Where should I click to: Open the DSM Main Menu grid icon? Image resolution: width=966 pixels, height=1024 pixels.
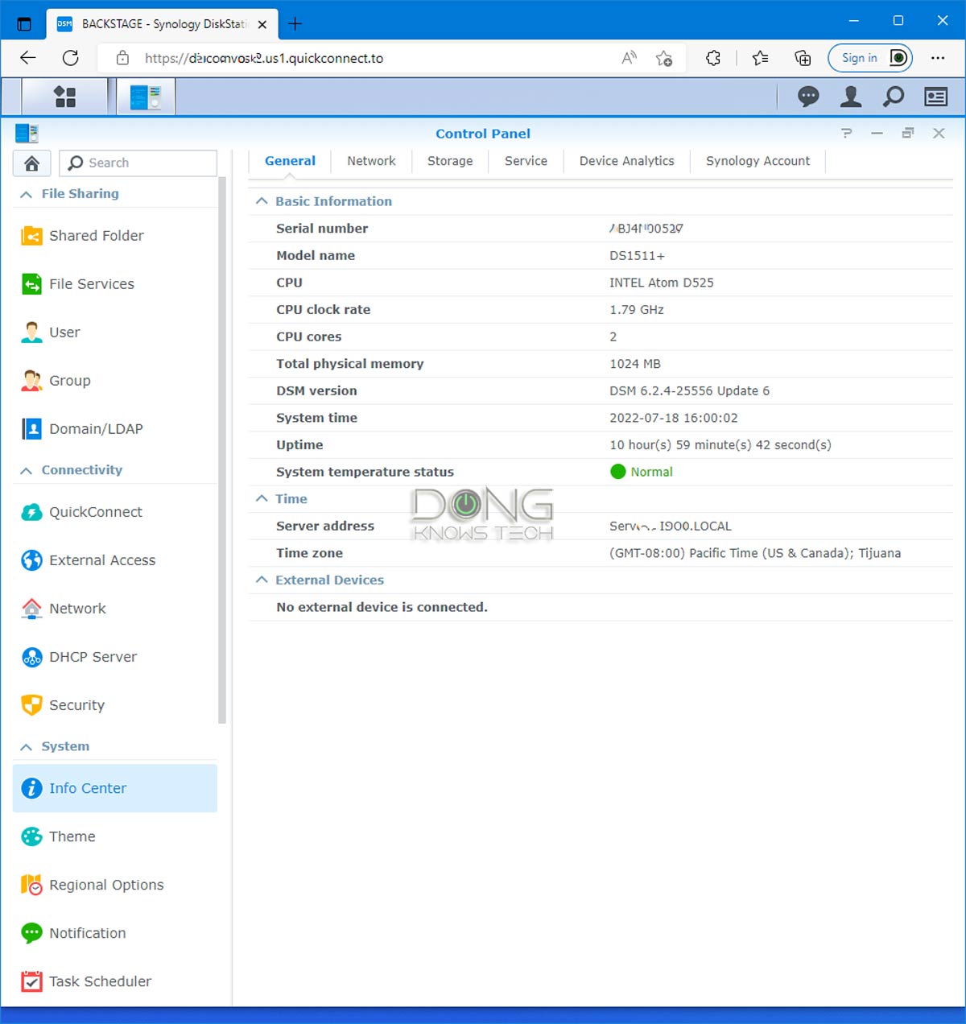64,97
